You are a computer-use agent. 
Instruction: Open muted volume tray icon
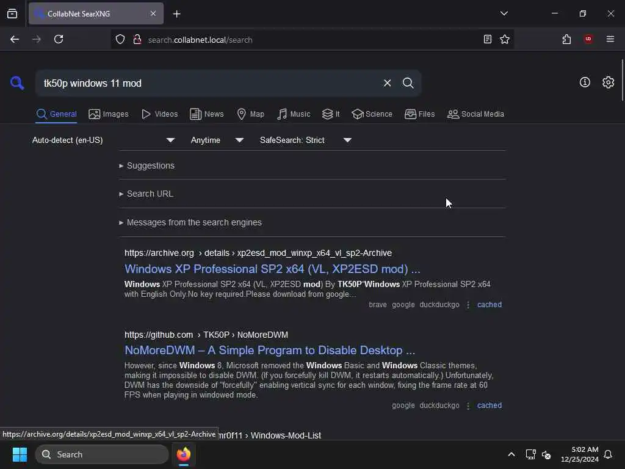[x=546, y=454]
